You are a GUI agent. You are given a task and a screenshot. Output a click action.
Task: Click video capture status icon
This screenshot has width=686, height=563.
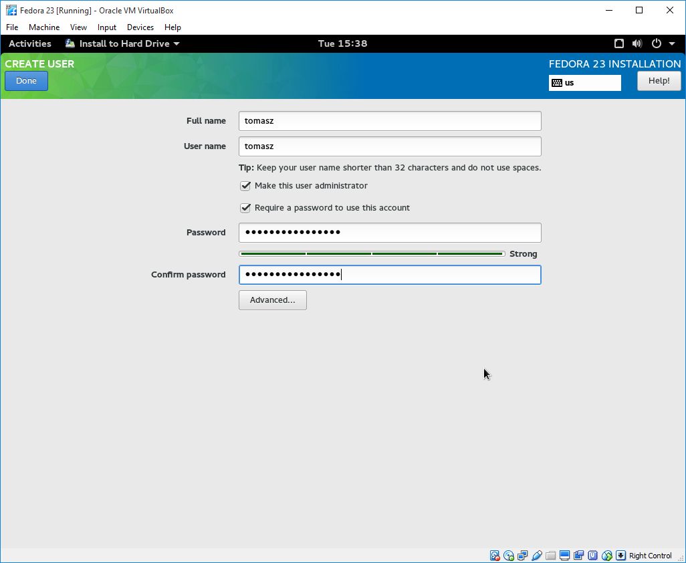coord(579,556)
